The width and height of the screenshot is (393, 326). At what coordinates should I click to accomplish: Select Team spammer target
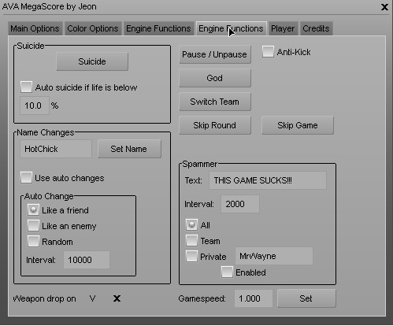click(191, 241)
